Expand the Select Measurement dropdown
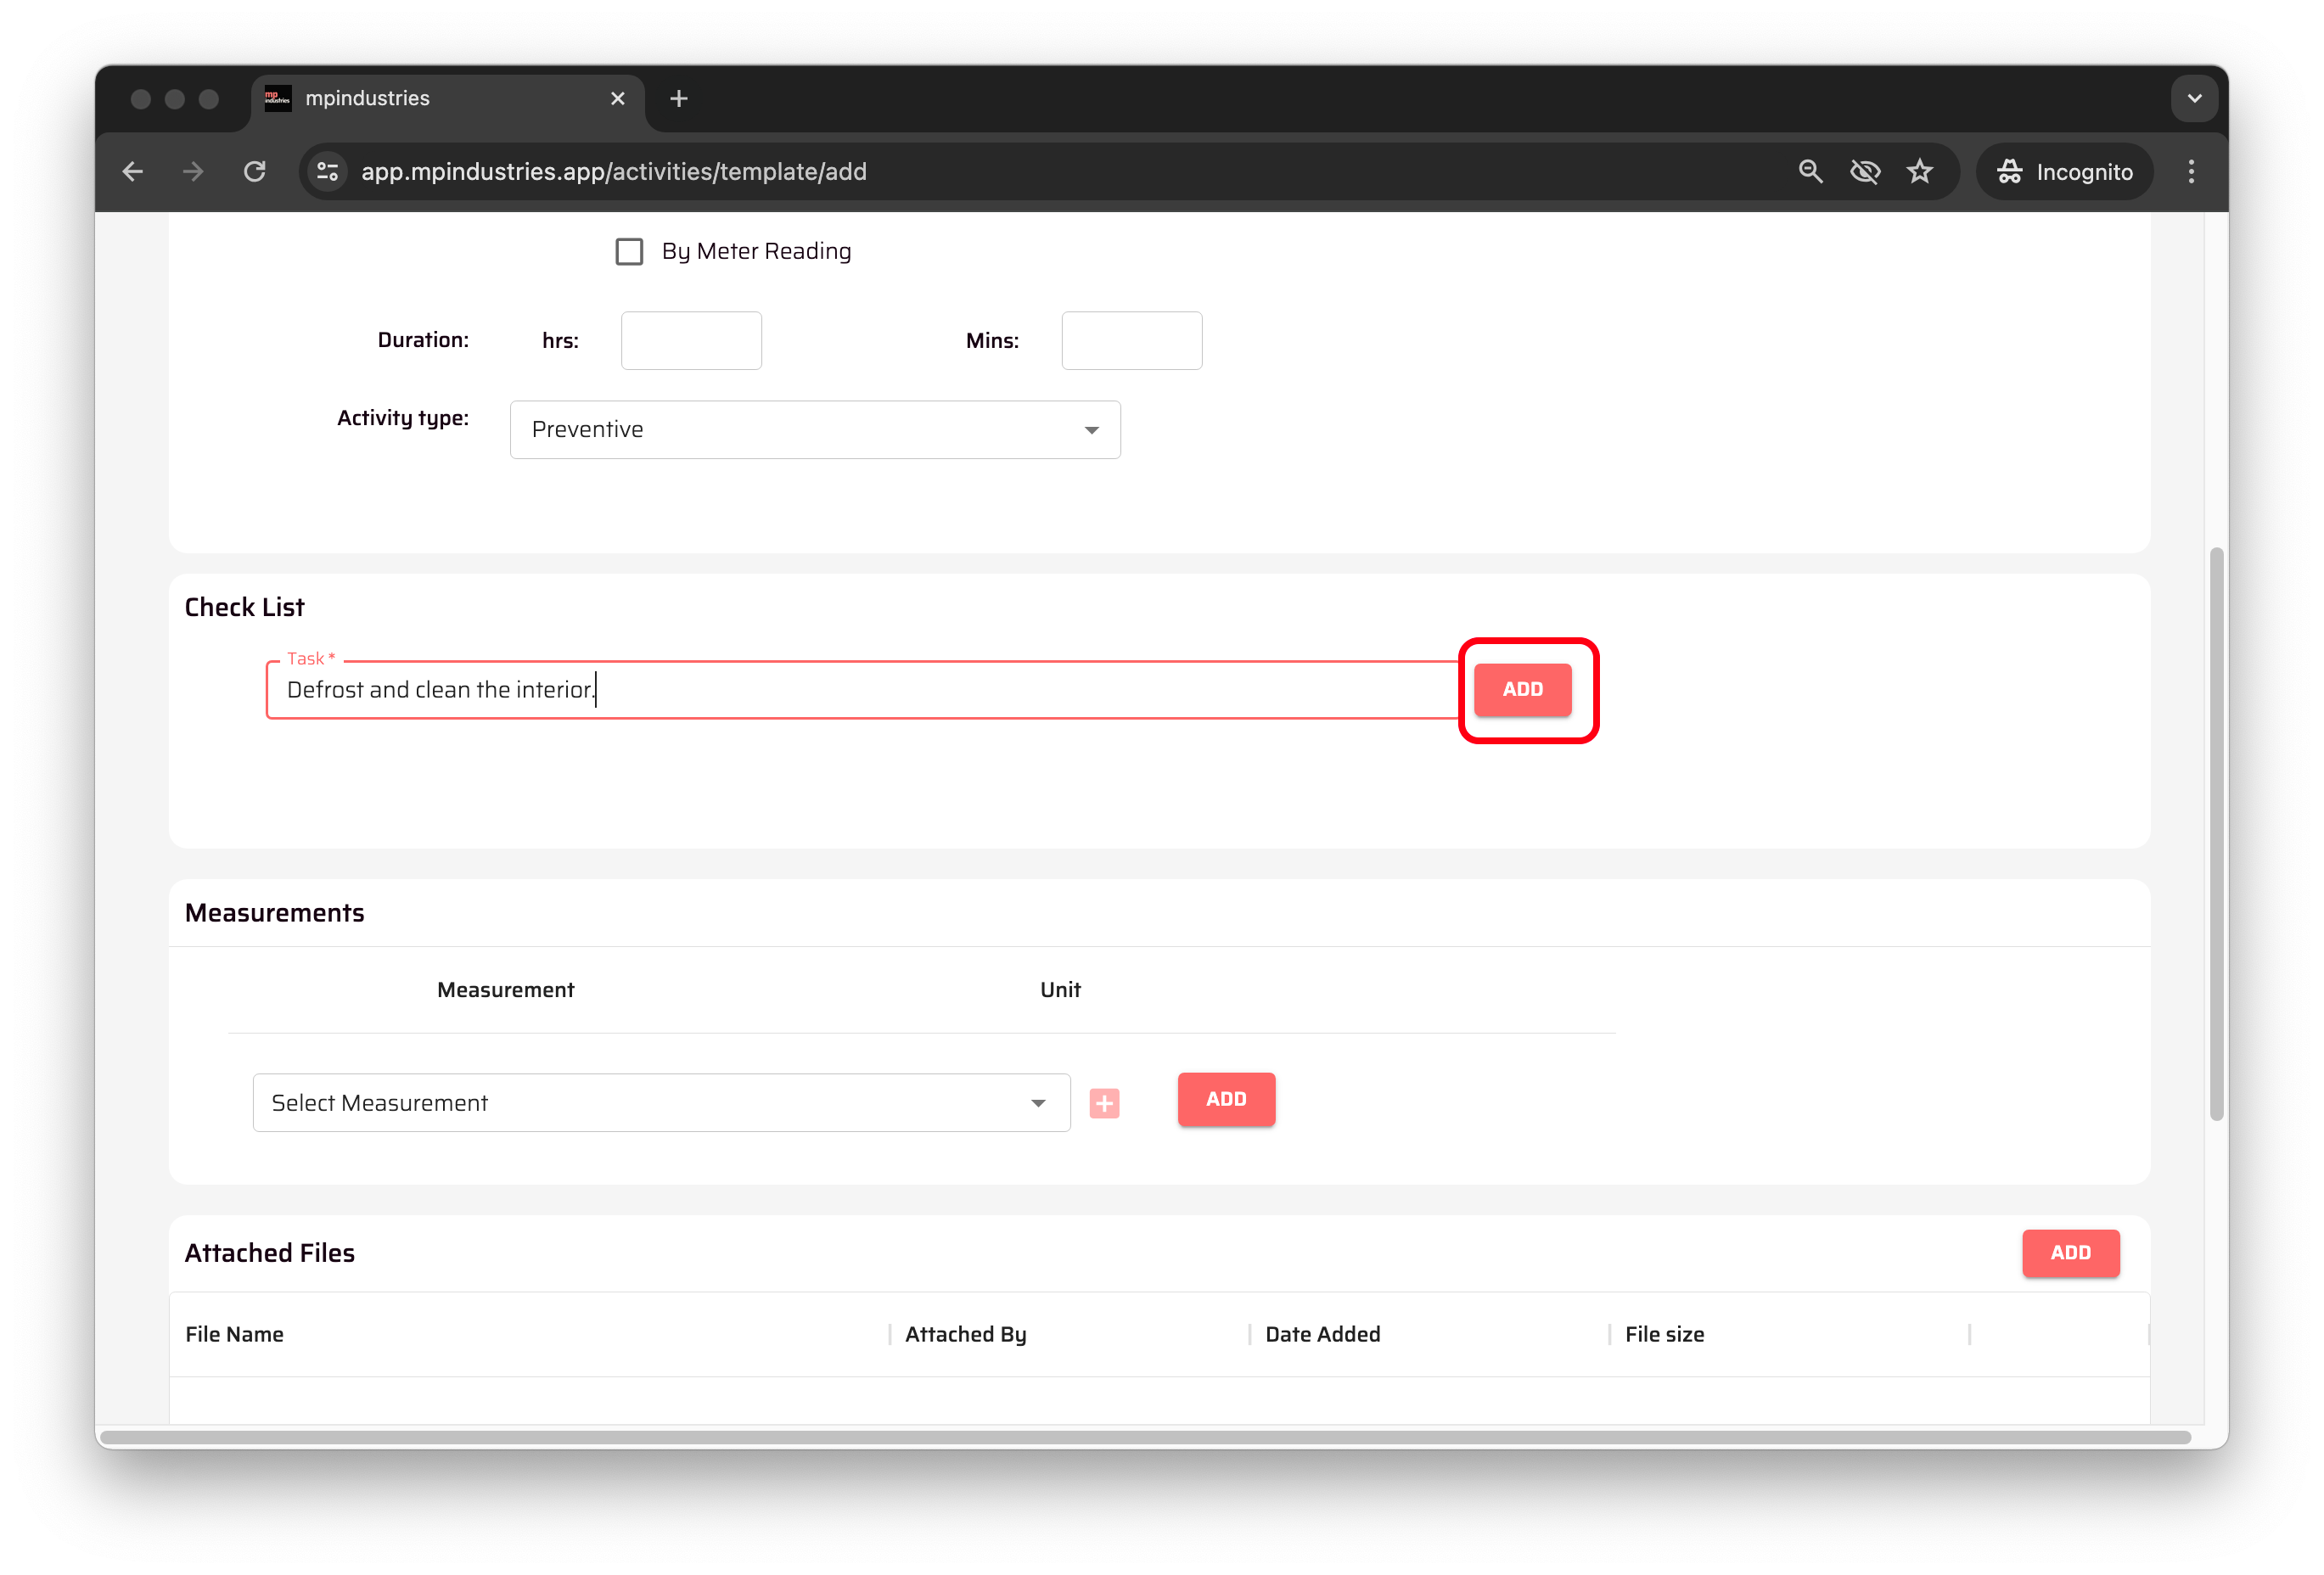The image size is (2324, 1575). (x=661, y=1103)
